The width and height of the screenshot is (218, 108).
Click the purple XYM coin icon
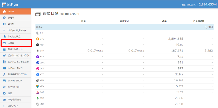[38, 57]
